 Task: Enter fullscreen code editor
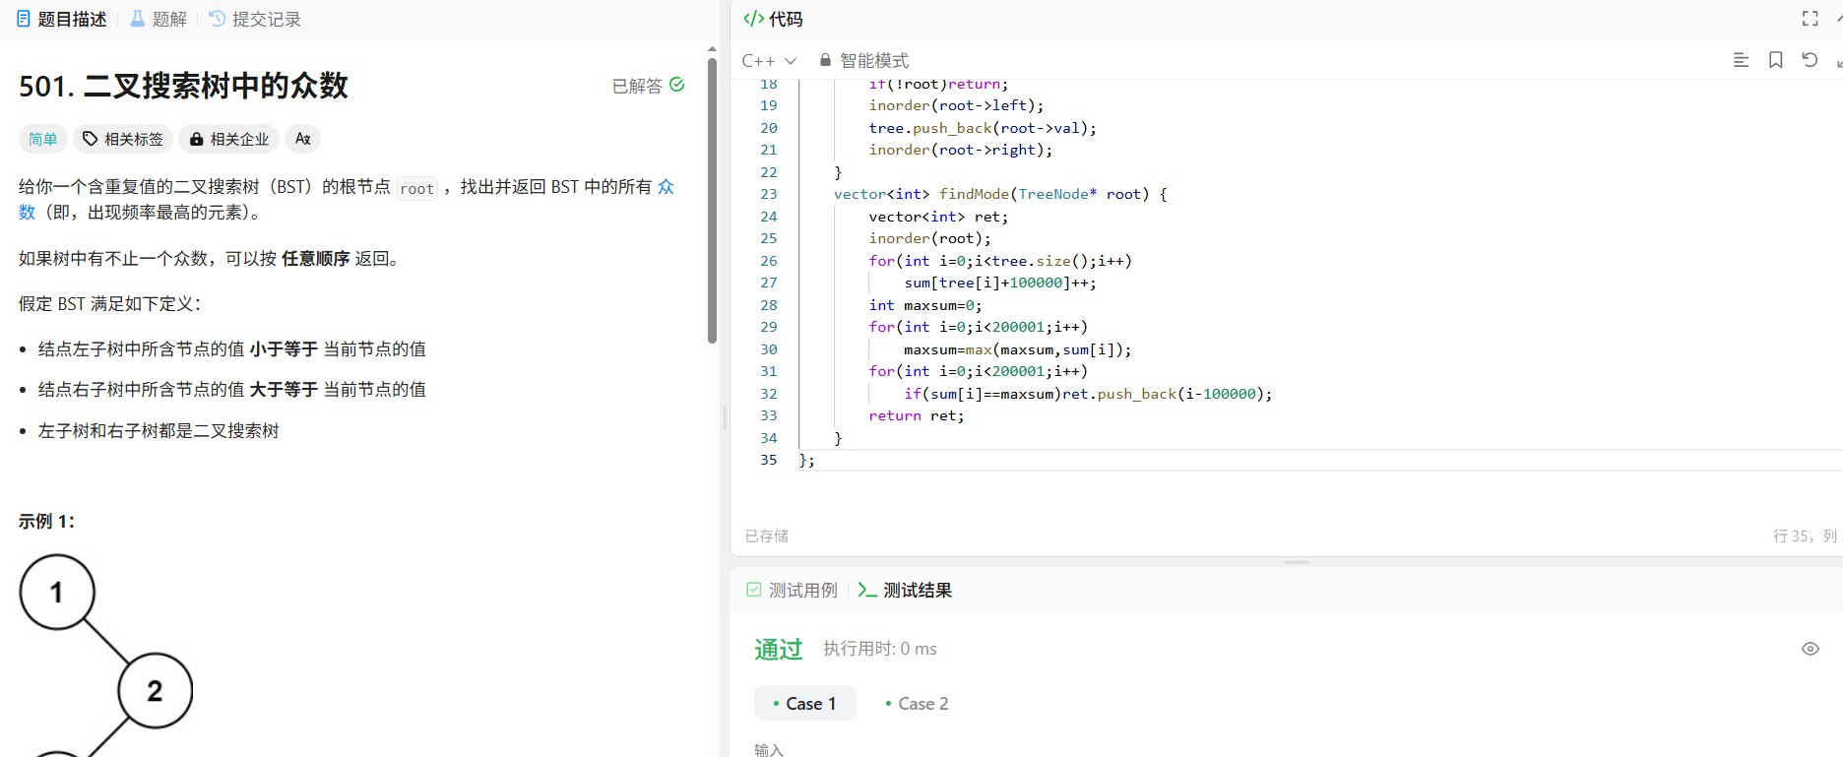pyautogui.click(x=1810, y=19)
